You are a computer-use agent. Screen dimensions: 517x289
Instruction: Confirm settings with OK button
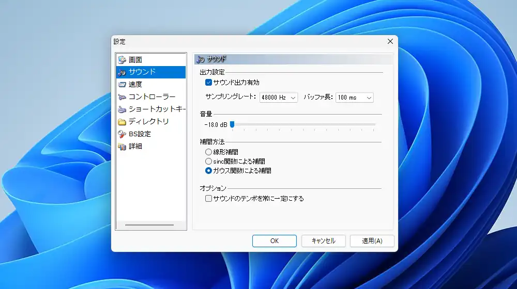coord(275,241)
